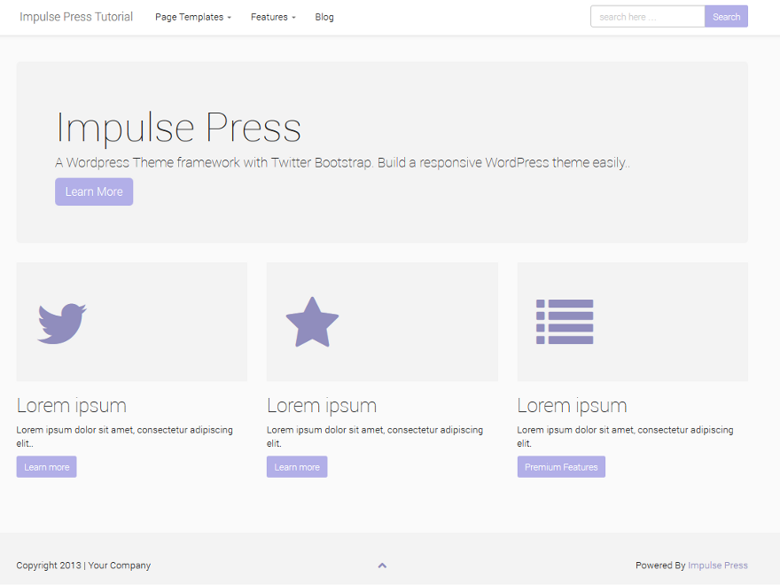Open the Page Templates dropdown

tap(190, 17)
